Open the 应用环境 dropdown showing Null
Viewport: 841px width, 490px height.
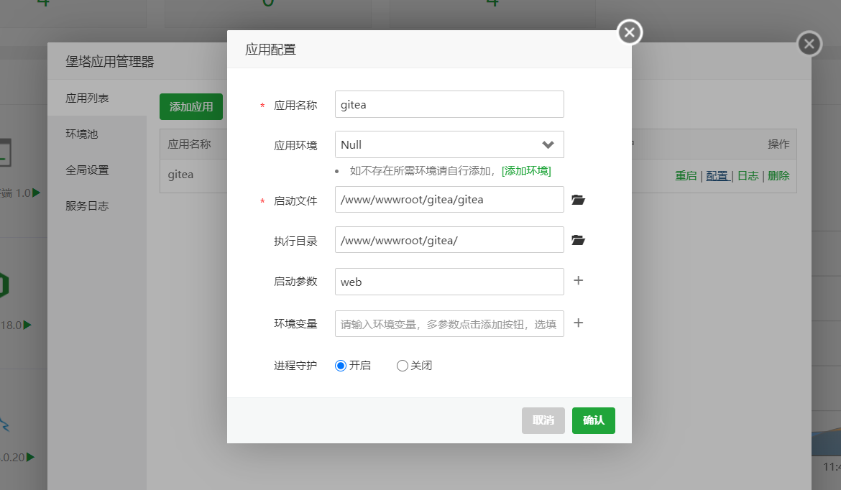click(449, 144)
